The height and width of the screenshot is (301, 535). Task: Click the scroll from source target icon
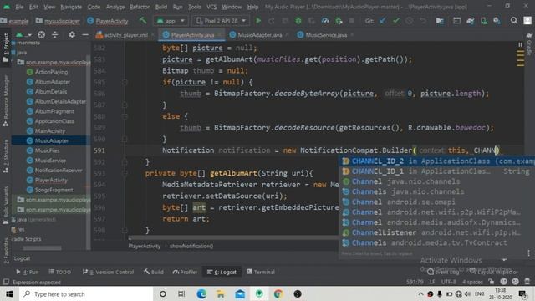pos(41,34)
